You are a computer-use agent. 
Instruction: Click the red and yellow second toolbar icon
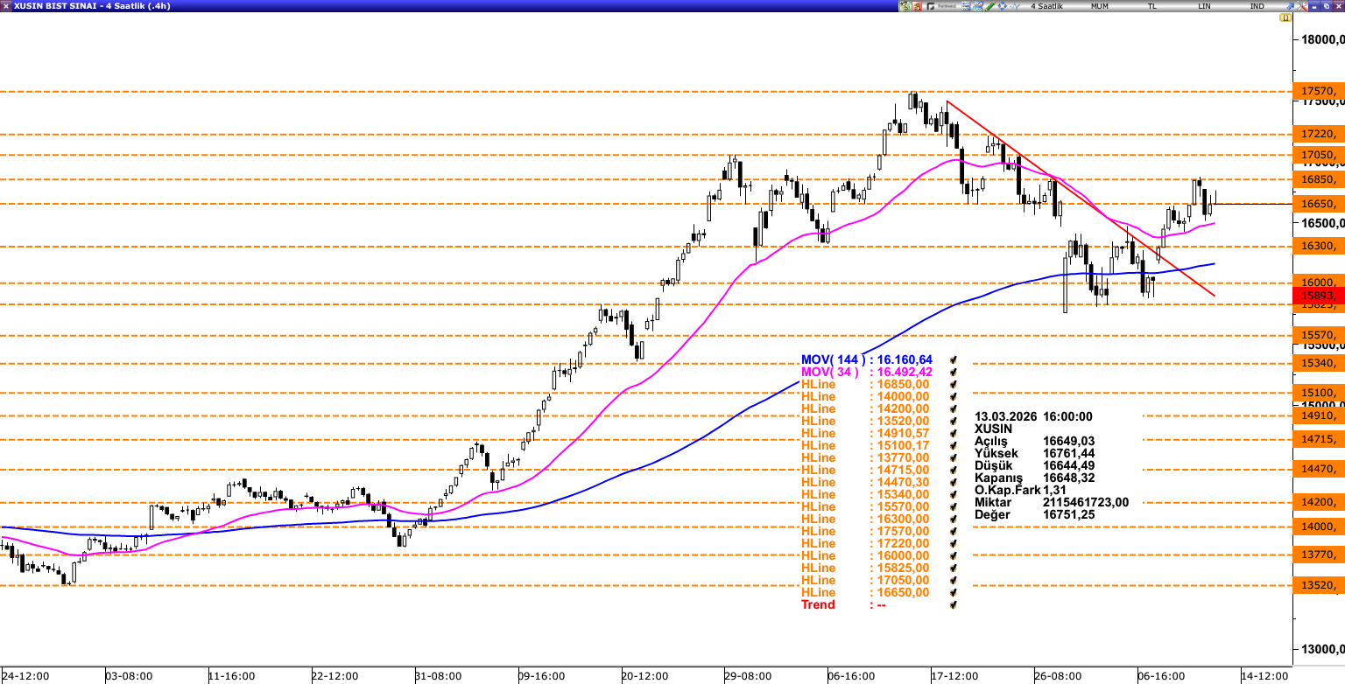[917, 6]
